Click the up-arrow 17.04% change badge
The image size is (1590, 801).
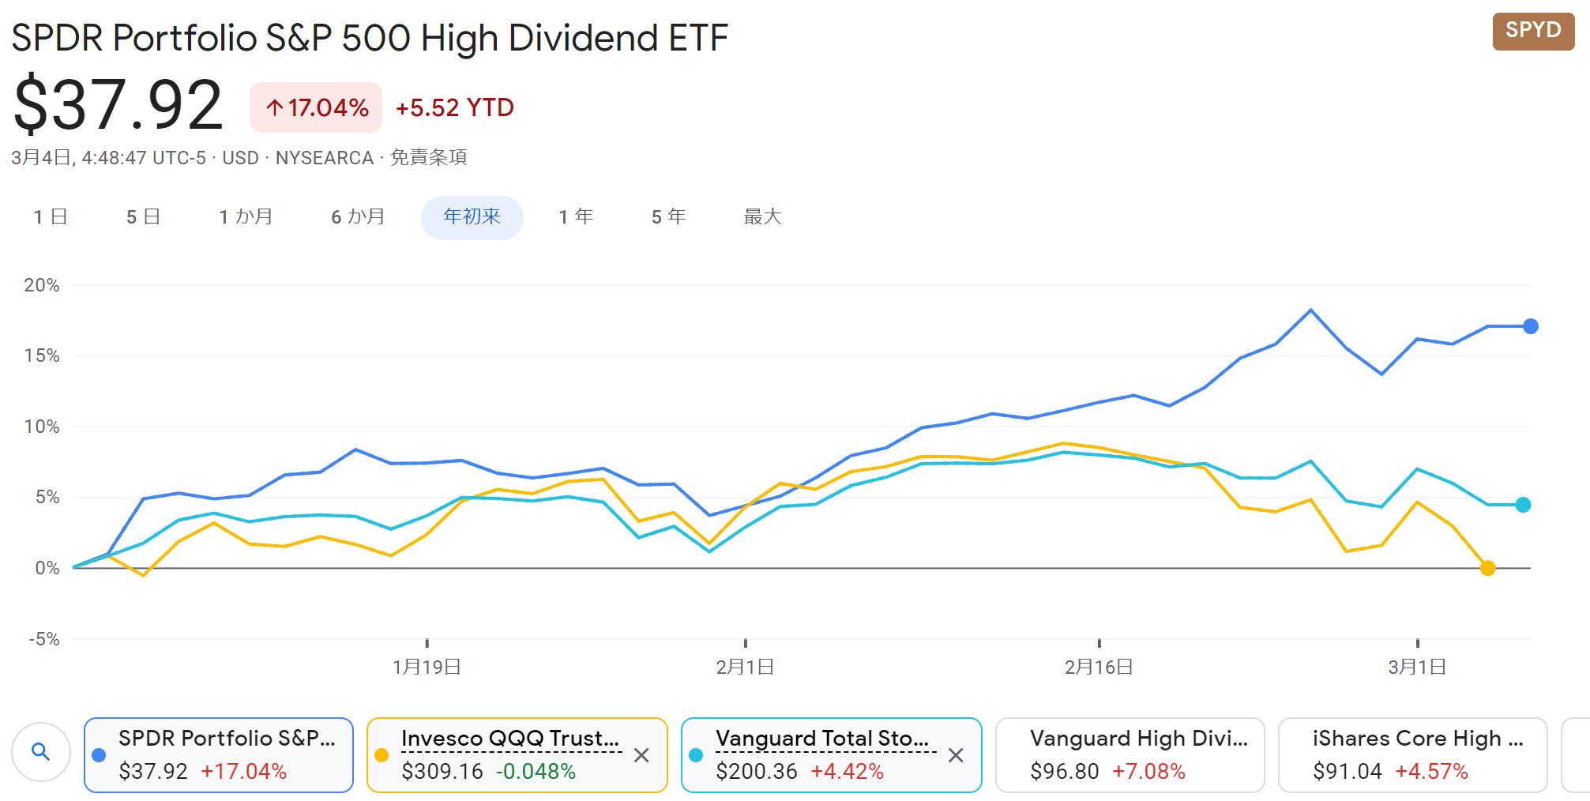(x=316, y=107)
